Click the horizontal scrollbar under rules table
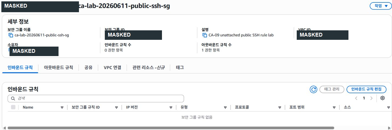Viewport: 392px width, 130px height. click(x=171, y=128)
